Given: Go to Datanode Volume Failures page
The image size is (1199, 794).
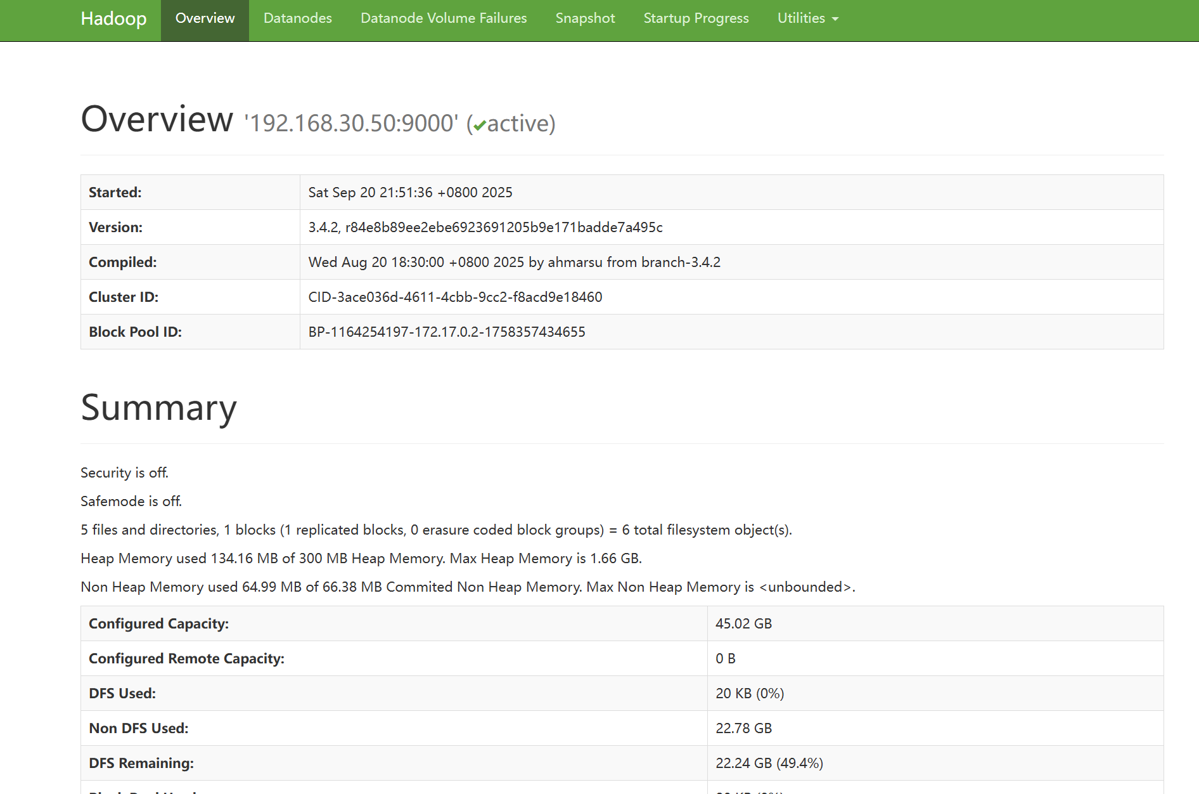Looking at the screenshot, I should (443, 19).
